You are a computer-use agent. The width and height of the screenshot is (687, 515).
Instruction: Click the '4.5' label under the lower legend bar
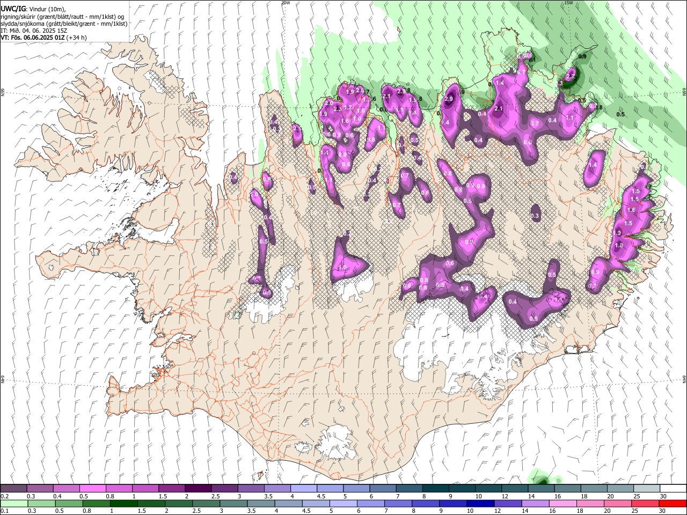click(305, 511)
